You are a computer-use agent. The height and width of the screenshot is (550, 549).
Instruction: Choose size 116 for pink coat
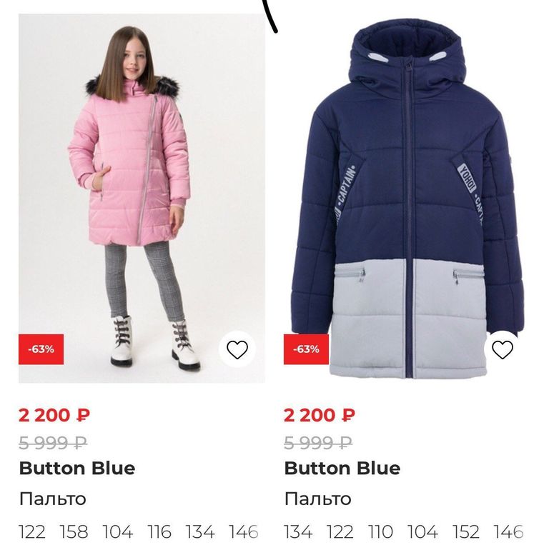[x=159, y=531]
